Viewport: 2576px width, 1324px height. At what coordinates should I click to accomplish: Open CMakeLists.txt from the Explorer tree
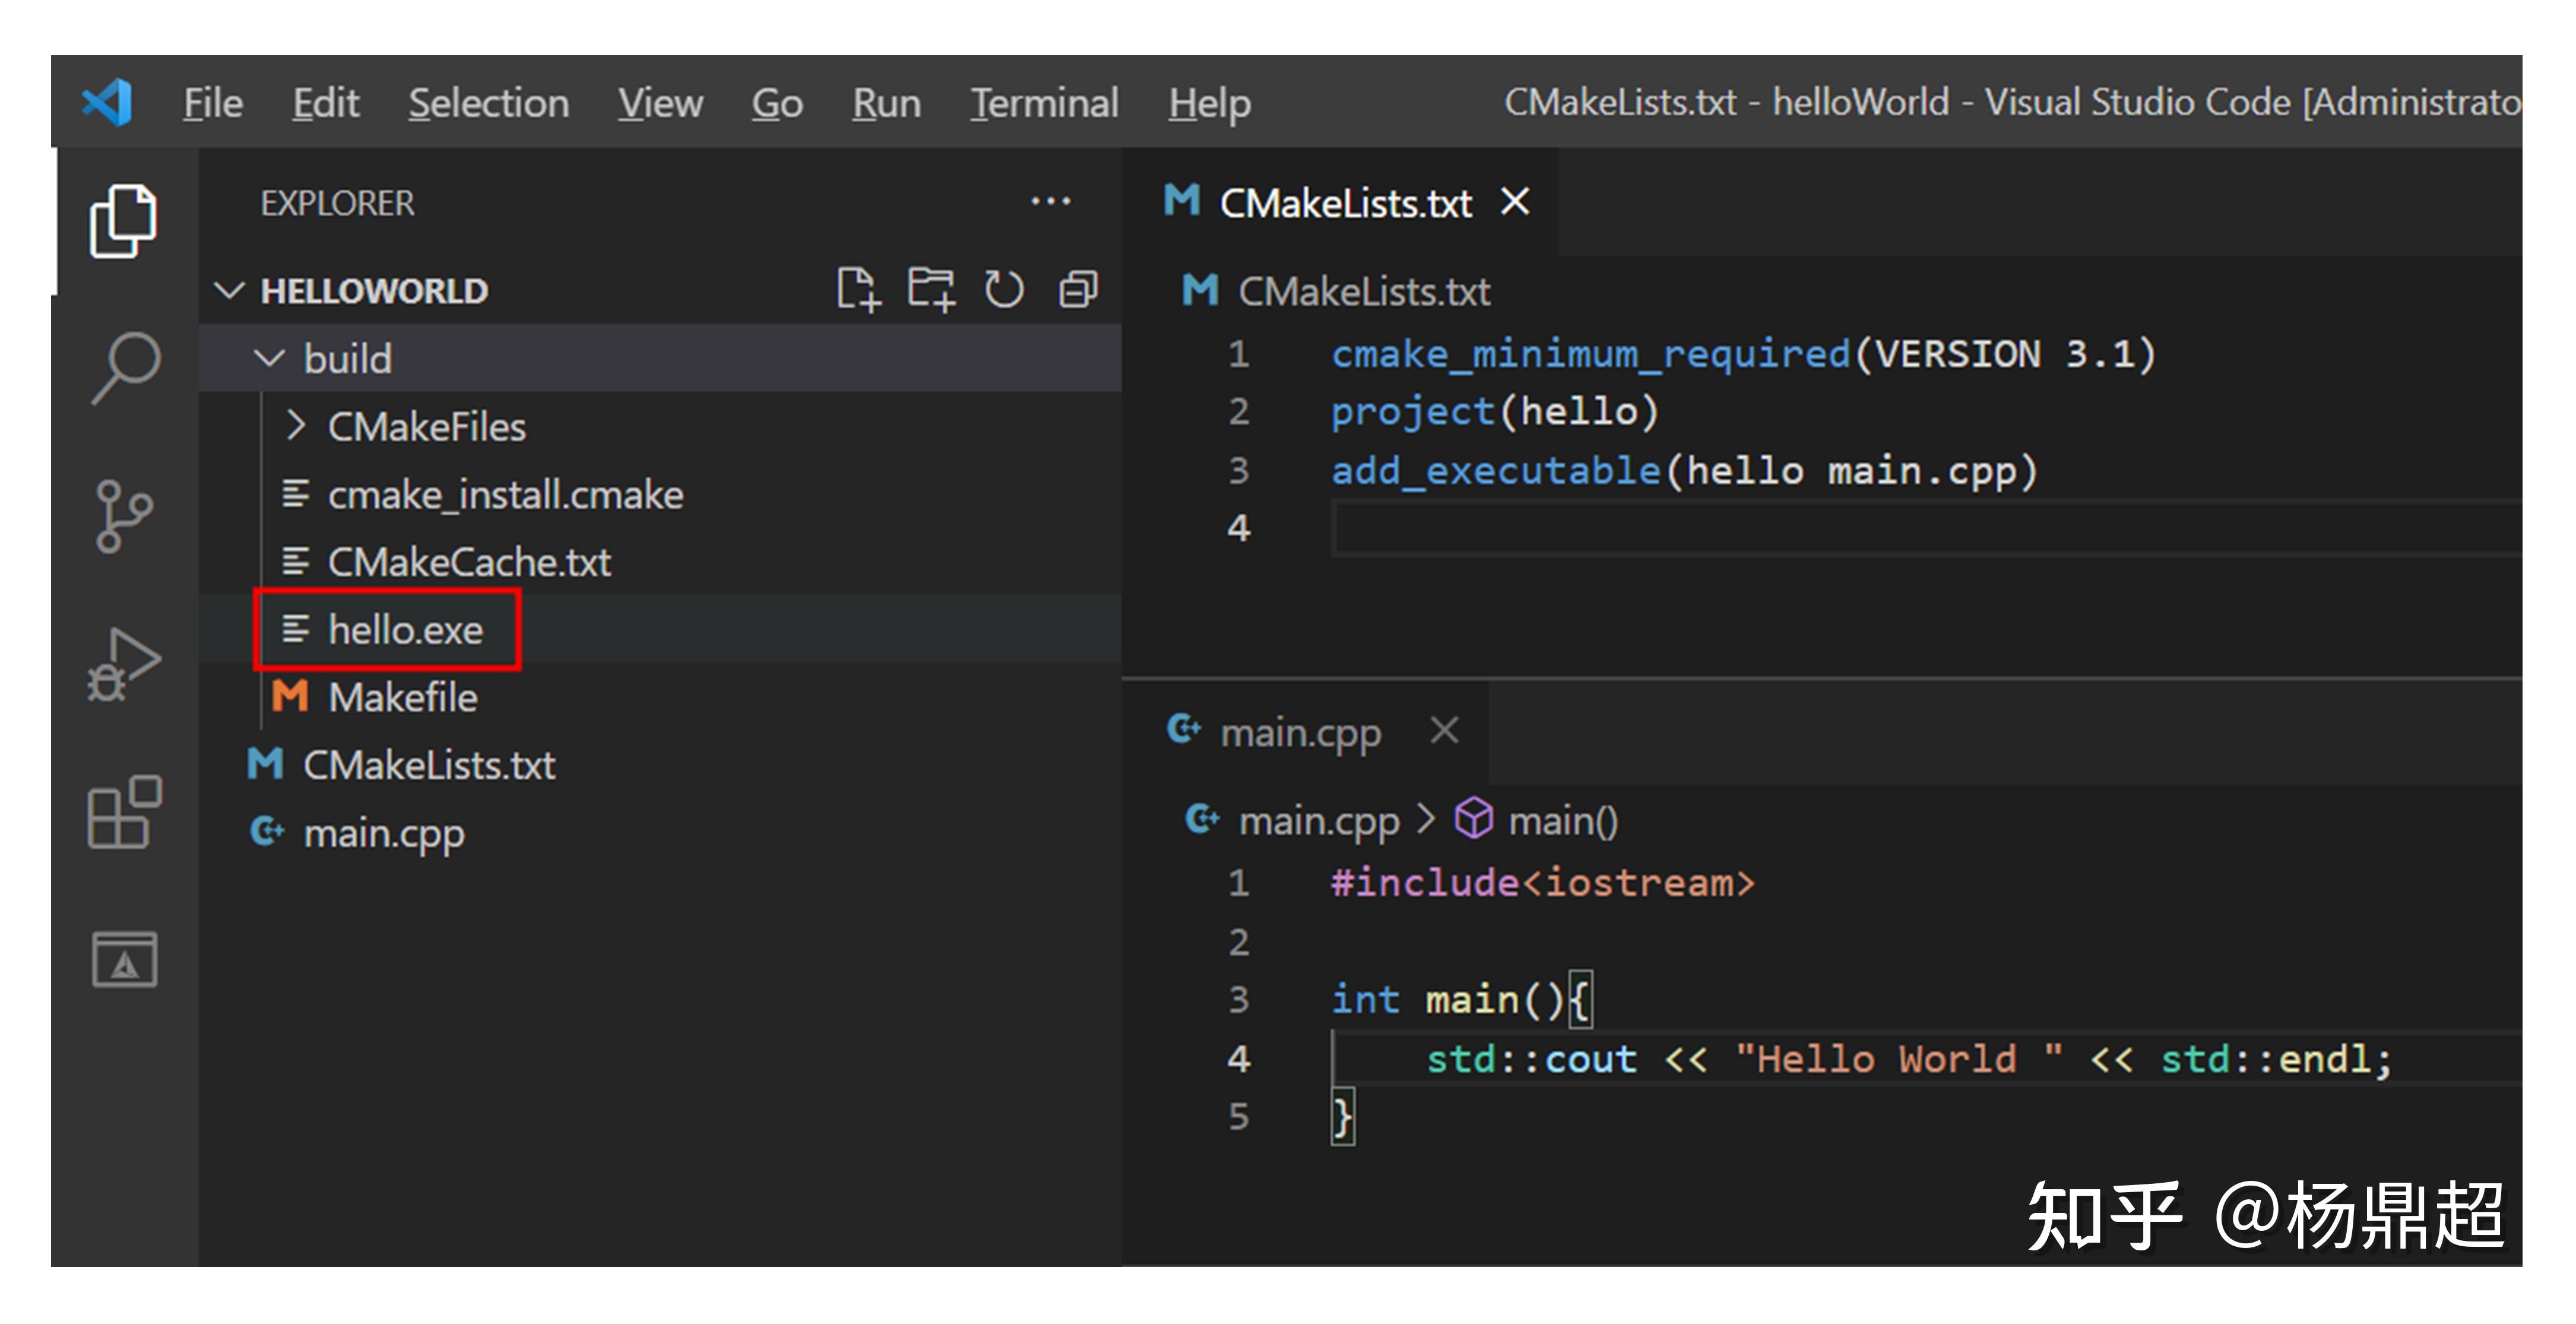660,765
